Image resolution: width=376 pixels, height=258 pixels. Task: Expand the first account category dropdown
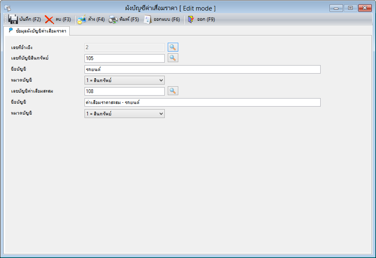pos(125,80)
